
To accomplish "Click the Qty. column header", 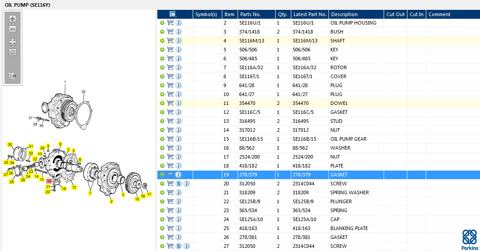I will (x=282, y=14).
